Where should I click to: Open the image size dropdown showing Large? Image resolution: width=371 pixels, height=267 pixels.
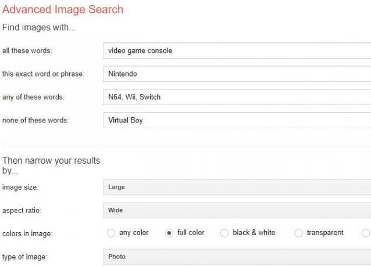pos(237,187)
